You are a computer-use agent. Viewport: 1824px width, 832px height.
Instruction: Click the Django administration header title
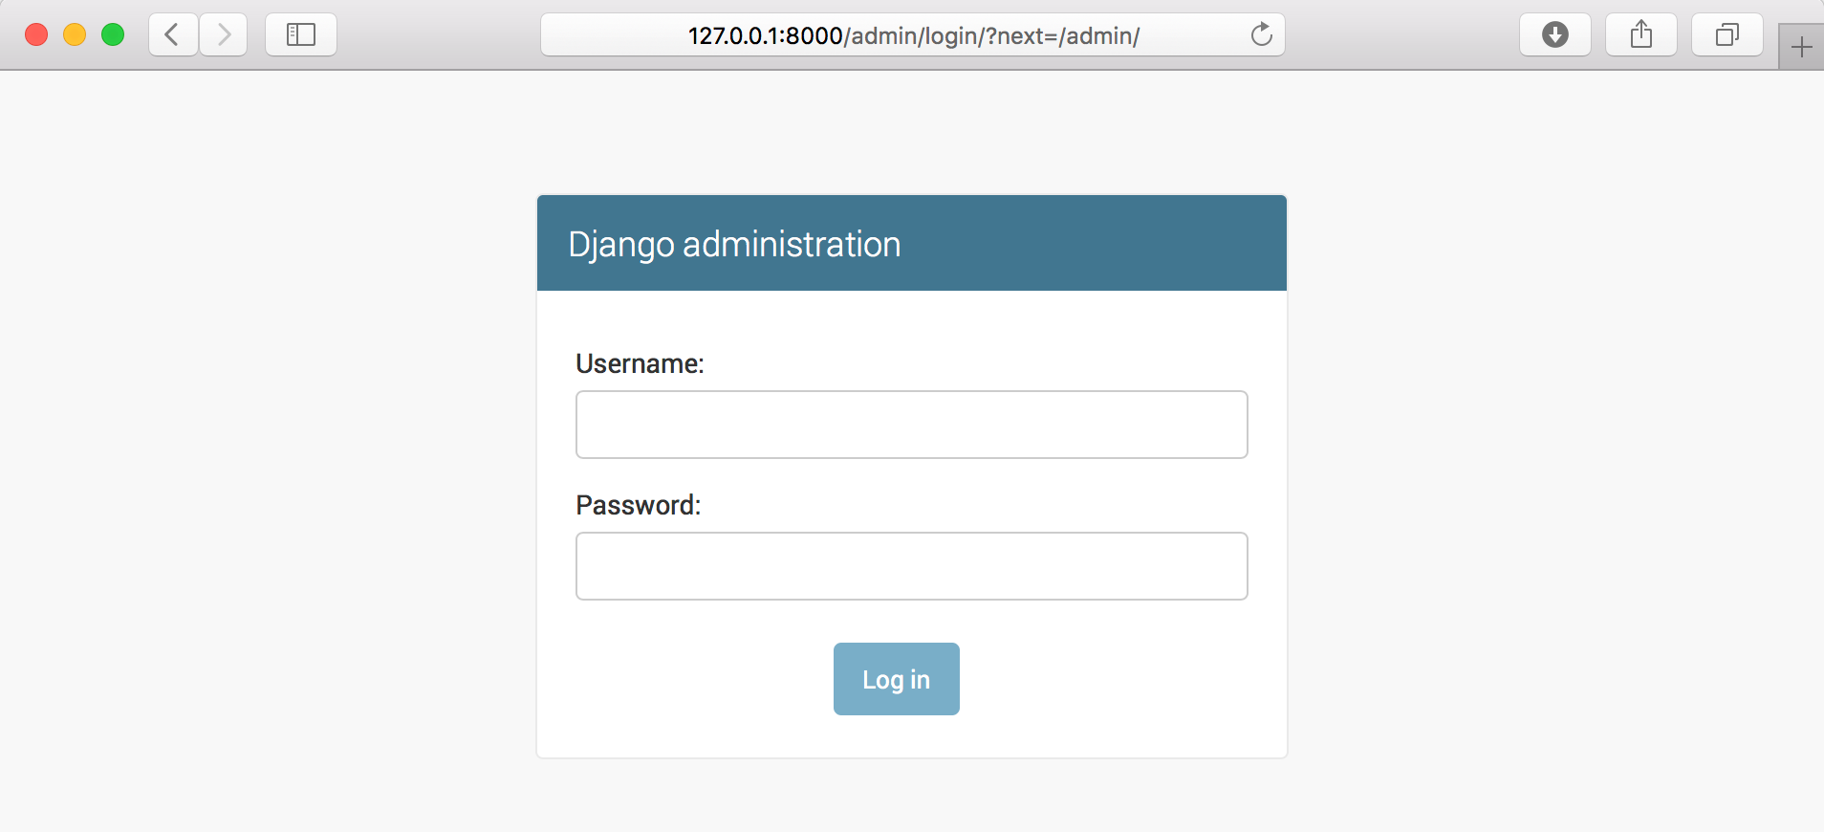[734, 245]
